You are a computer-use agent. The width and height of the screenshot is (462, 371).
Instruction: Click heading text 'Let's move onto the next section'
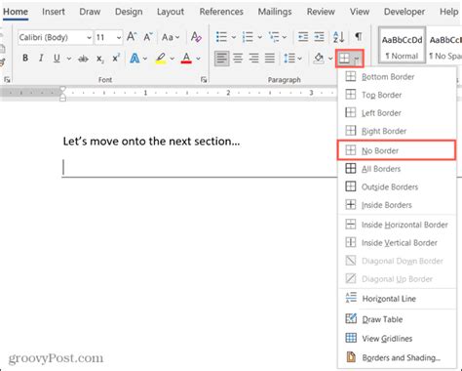point(151,142)
